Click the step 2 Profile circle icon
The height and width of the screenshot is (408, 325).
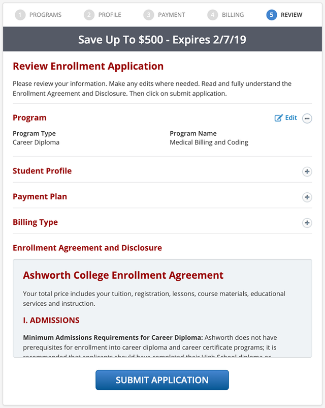pos(89,15)
